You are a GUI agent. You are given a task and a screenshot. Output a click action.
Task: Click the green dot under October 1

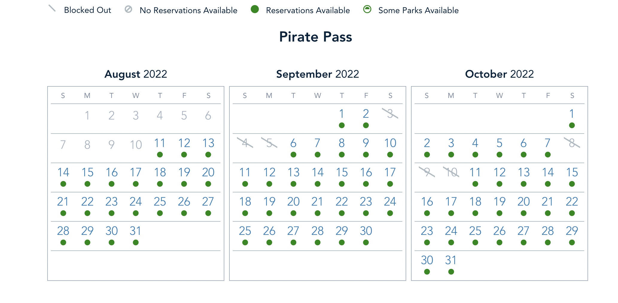tap(572, 125)
